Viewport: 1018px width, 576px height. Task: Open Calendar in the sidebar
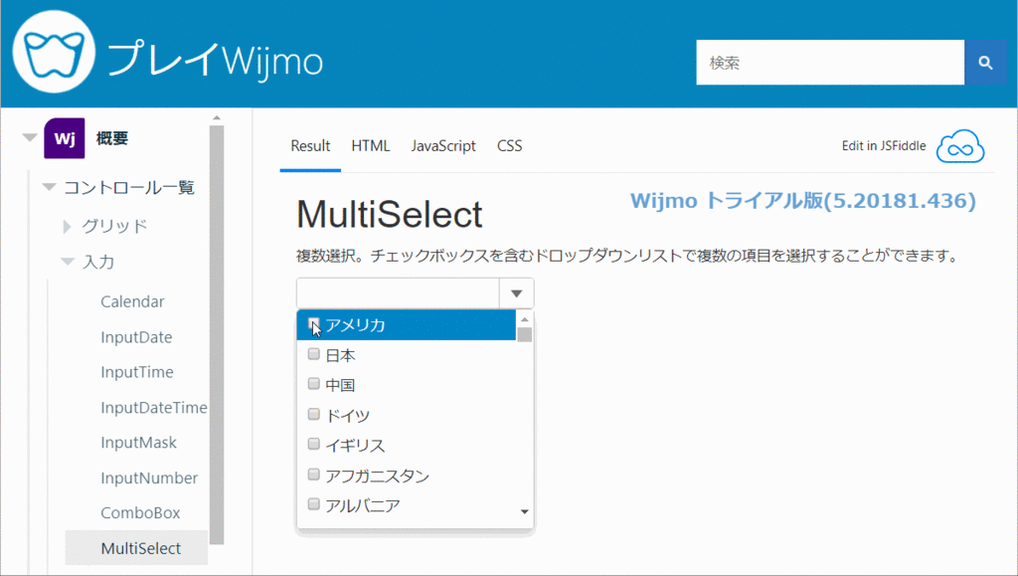[x=132, y=302]
